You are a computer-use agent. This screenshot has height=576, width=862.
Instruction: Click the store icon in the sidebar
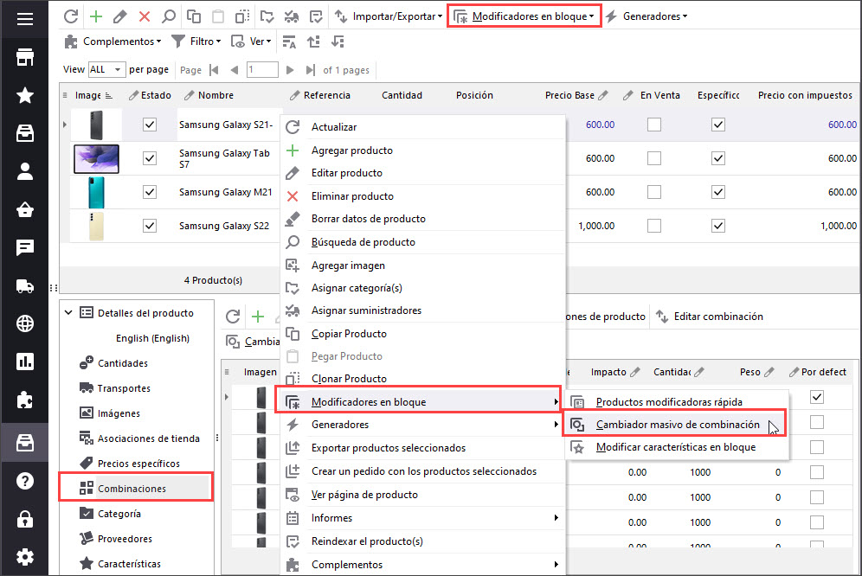(25, 57)
